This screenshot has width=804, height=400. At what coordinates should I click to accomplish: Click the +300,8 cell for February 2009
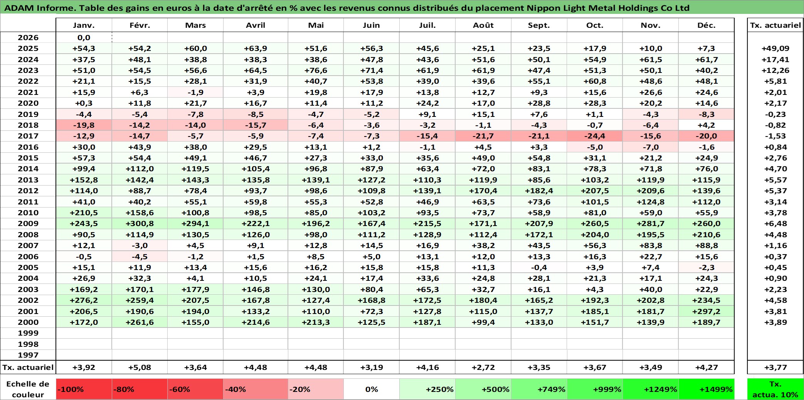coord(140,223)
